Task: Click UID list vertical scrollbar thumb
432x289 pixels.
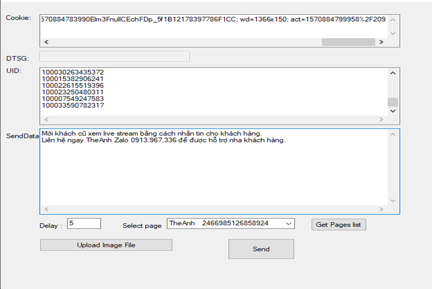Action: 393,102
